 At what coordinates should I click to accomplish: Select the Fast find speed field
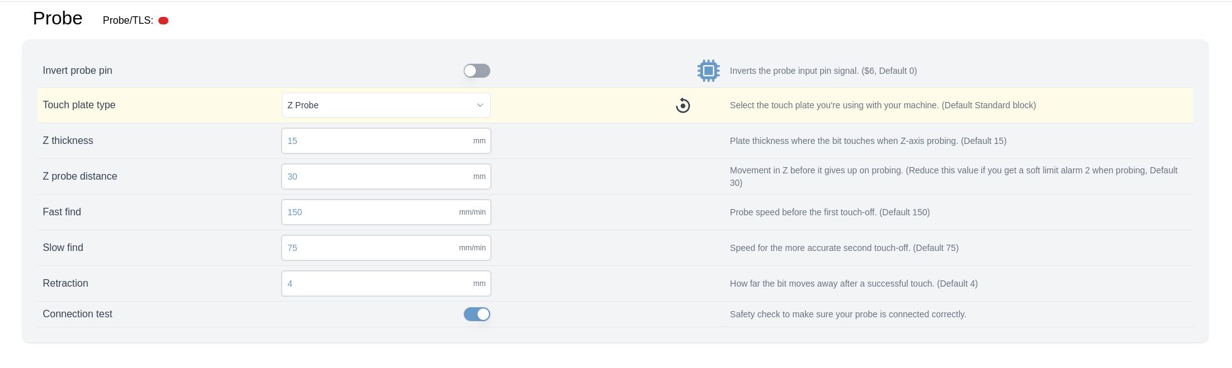[386, 212]
